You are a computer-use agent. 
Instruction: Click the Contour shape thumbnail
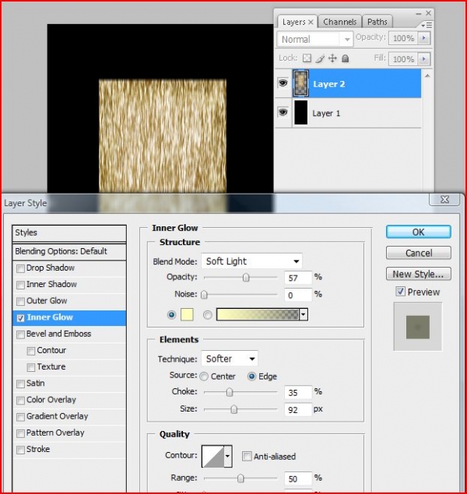pyautogui.click(x=213, y=456)
